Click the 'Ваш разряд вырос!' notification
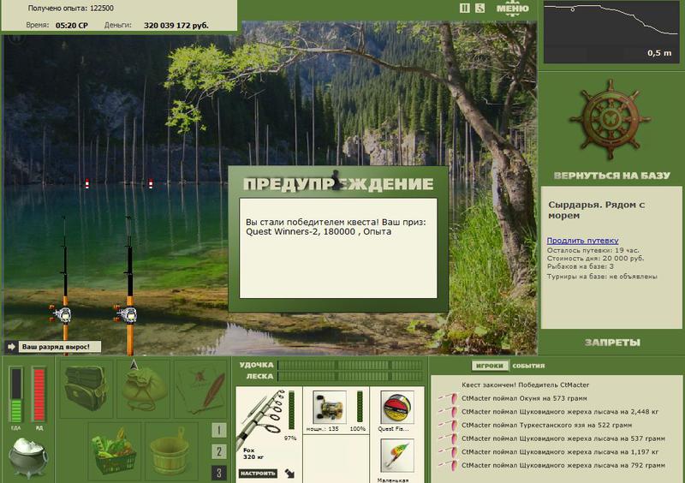The width and height of the screenshot is (685, 483). (x=60, y=347)
